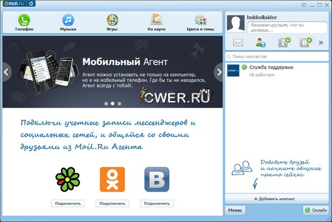
Task: Go to next banner slide
Action: pyautogui.click(x=218, y=71)
